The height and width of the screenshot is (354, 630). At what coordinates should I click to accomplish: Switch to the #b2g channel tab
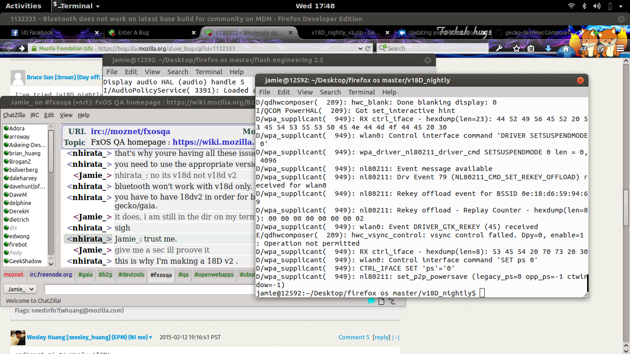[106, 275]
